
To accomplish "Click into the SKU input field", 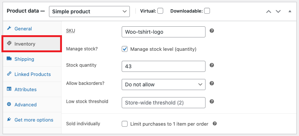I will click(164, 32).
